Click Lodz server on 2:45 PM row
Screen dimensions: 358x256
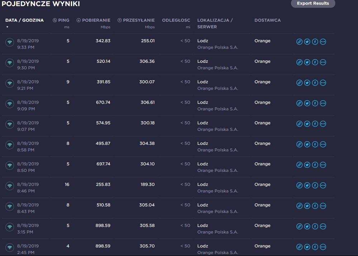click(202, 246)
